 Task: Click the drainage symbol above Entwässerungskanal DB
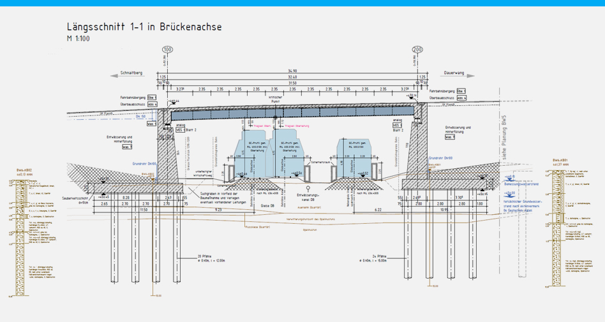pyautogui.click(x=309, y=189)
